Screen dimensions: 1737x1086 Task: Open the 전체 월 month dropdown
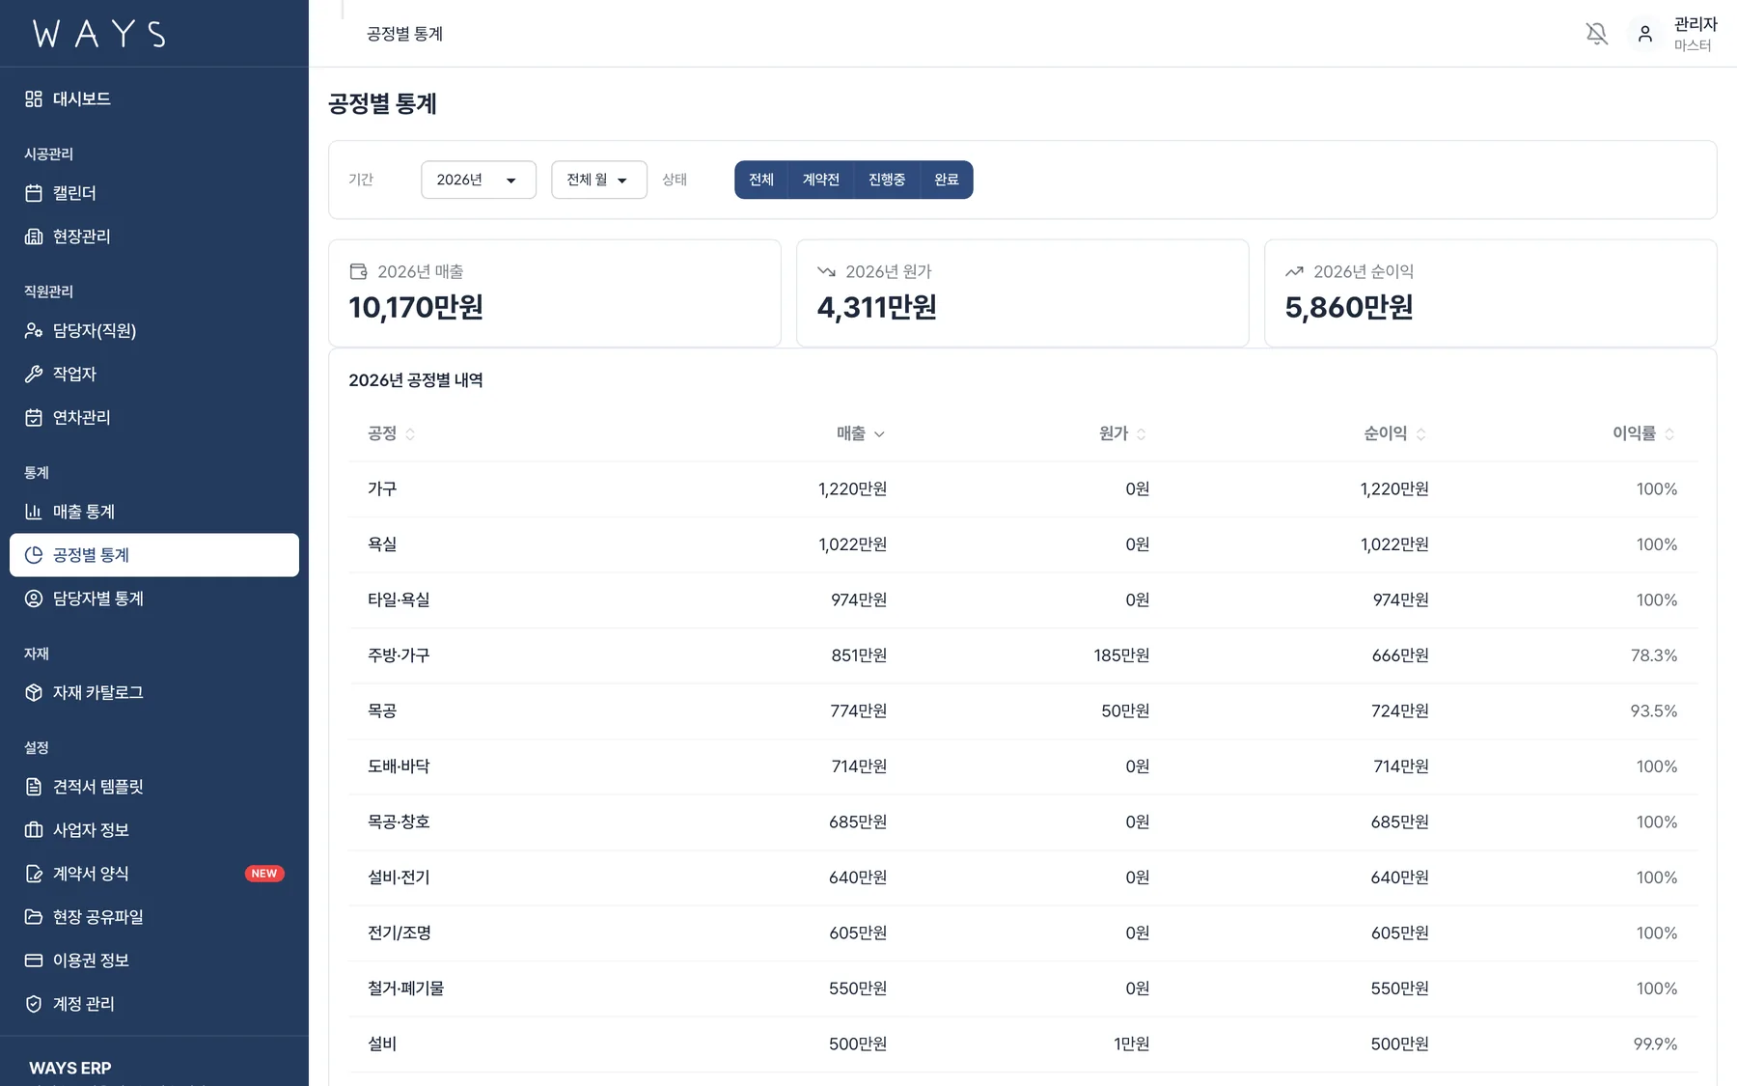[x=599, y=180]
